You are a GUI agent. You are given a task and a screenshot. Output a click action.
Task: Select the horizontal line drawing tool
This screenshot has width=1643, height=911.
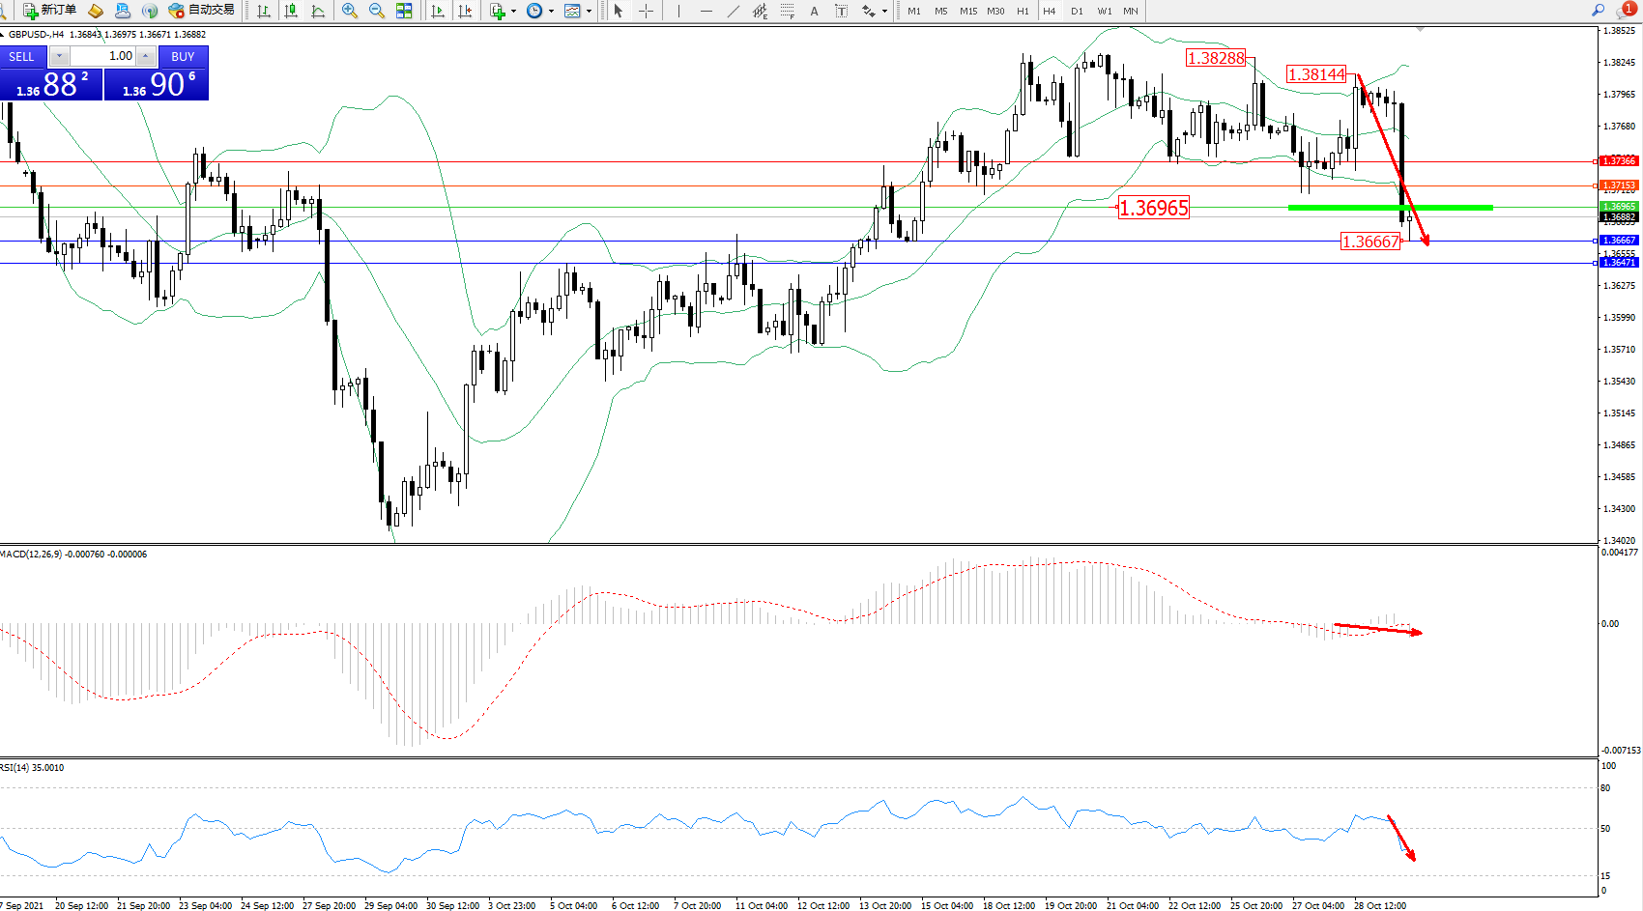(x=706, y=11)
